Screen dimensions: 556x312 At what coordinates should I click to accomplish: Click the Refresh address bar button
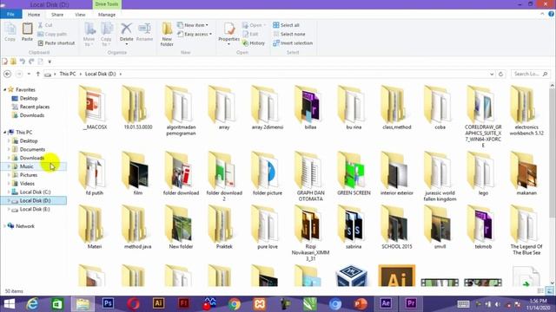[x=500, y=74]
